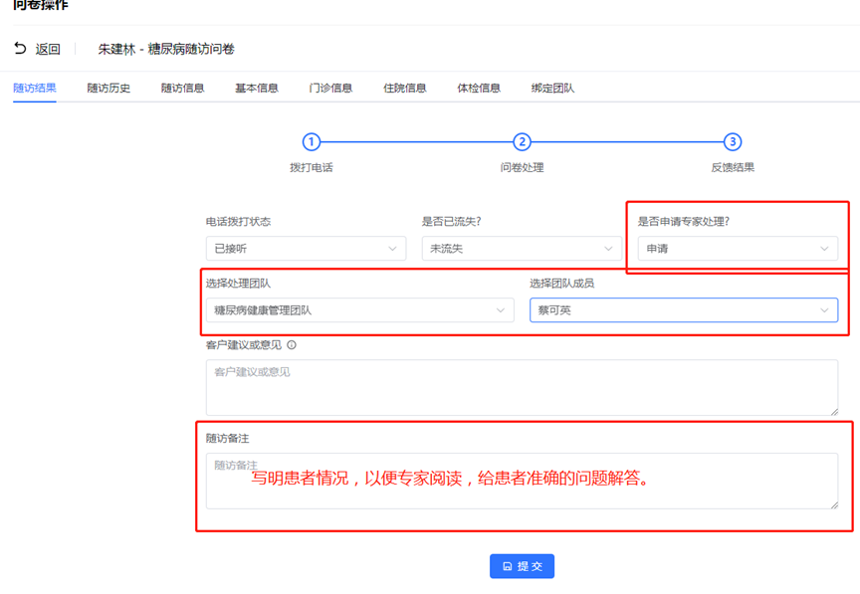Click step 3 circle 反馈结果
The width and height of the screenshot is (860, 594).
coord(733,142)
